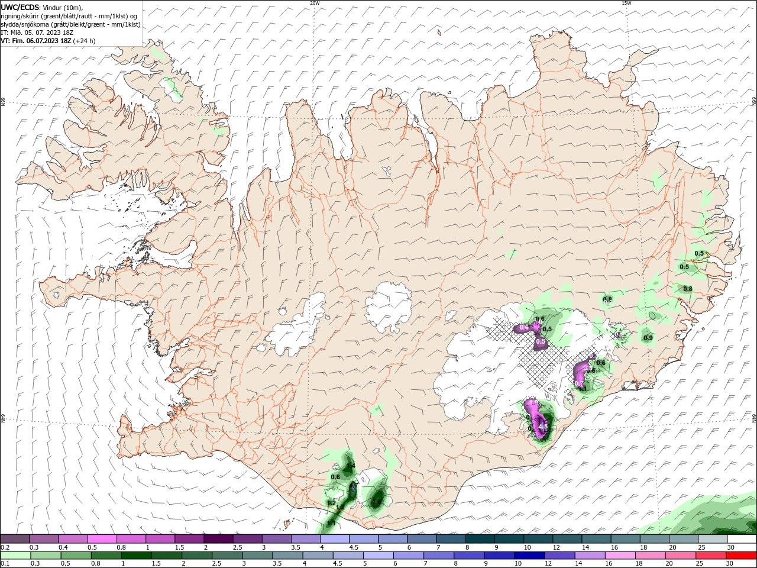Click the darkest purple swatch labeled 2 in upper legend

[x=218, y=538]
